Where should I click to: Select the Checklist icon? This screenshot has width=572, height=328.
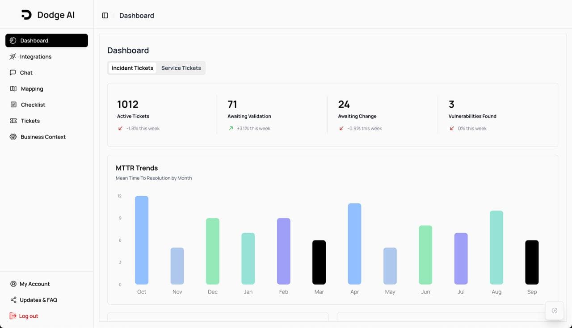point(13,105)
